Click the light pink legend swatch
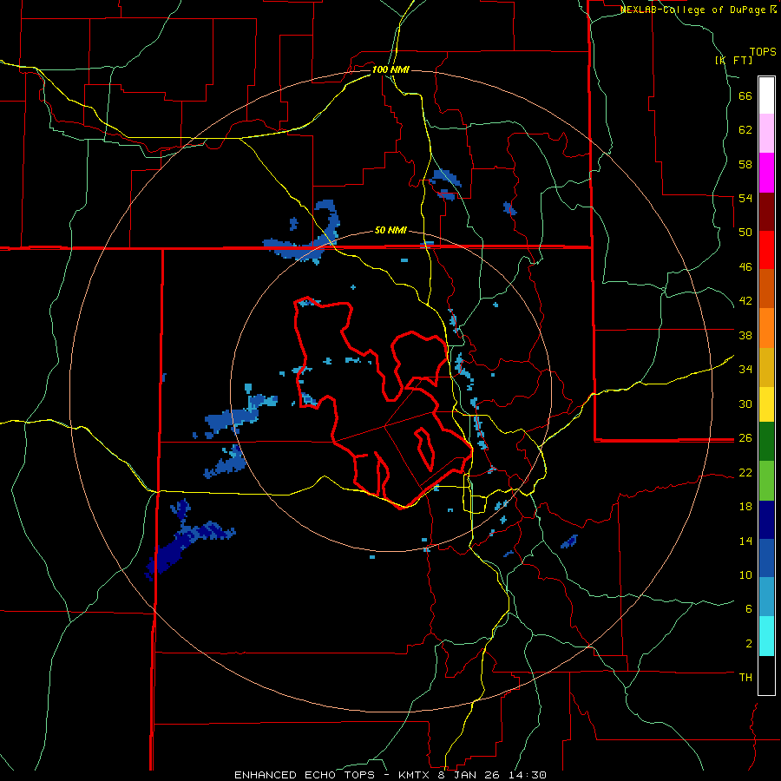Viewport: 781px width, 781px height. [x=766, y=134]
